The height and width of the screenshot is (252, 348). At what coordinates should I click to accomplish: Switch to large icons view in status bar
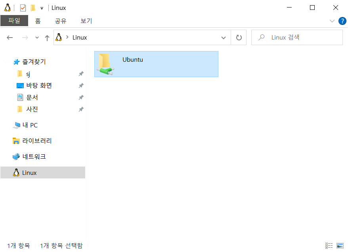pos(340,246)
